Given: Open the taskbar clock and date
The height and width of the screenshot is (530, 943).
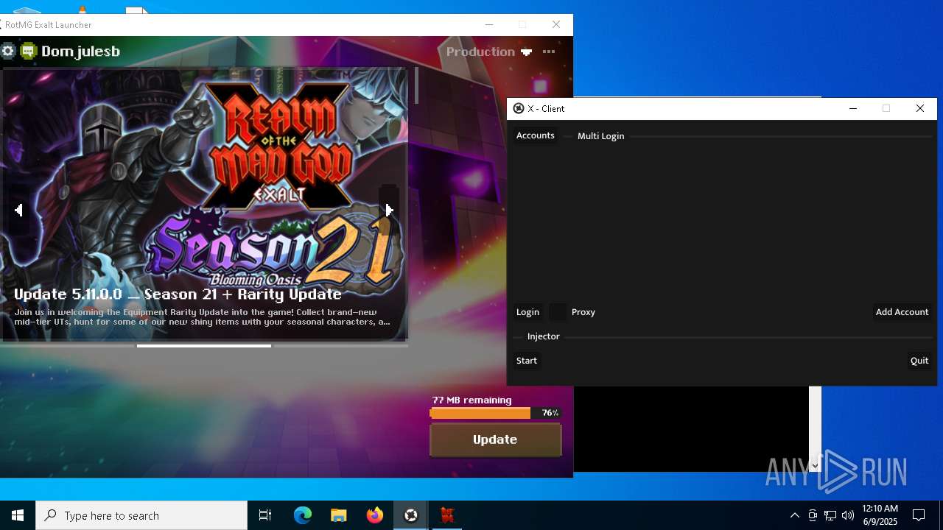Looking at the screenshot, I should point(880,515).
